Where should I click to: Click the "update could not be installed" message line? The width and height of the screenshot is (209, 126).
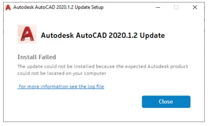pyautogui.click(x=102, y=66)
